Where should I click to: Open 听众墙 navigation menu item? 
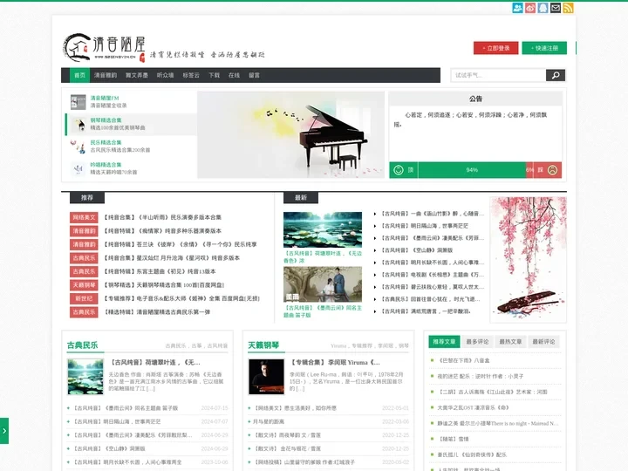165,75
